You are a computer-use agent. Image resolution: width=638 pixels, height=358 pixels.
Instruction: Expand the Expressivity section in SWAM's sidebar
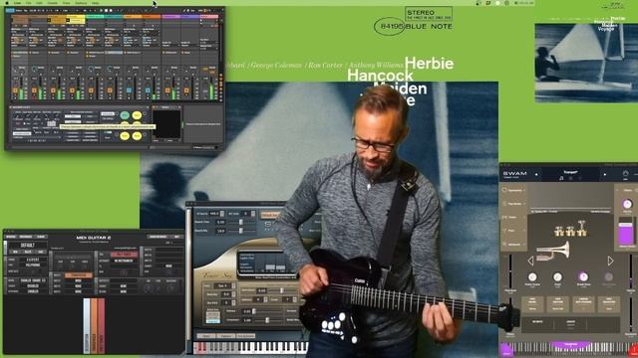pos(514,190)
